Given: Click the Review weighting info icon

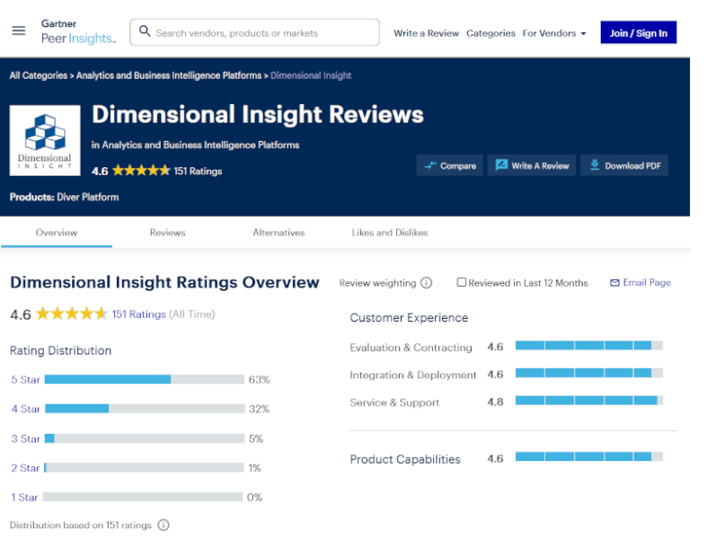Looking at the screenshot, I should [426, 283].
